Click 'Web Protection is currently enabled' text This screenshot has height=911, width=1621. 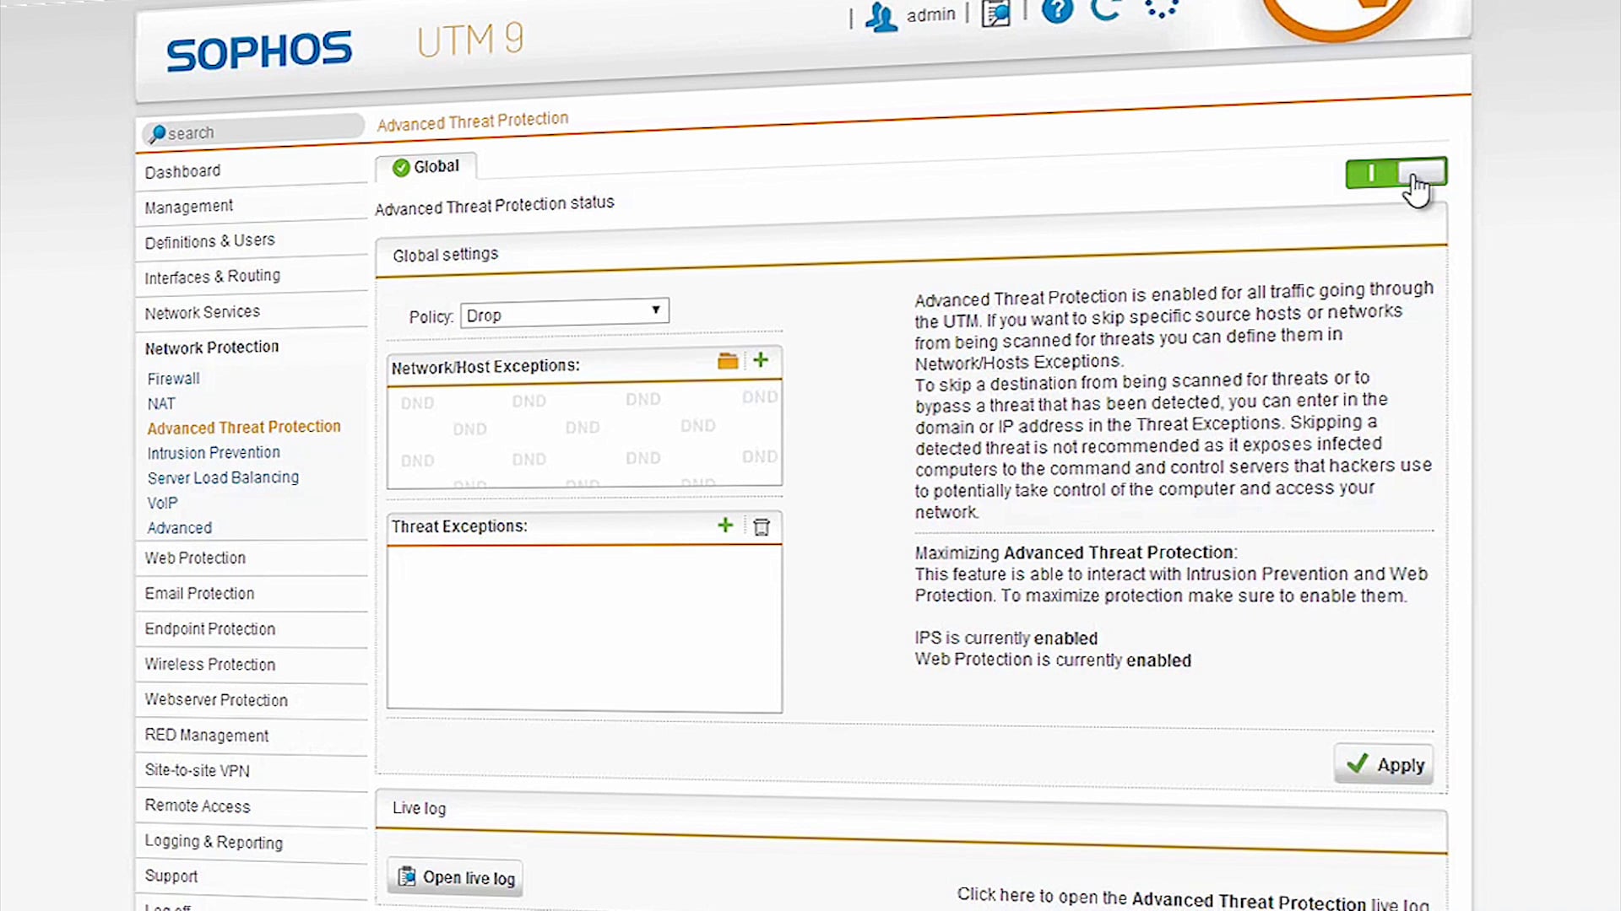click(x=1053, y=660)
